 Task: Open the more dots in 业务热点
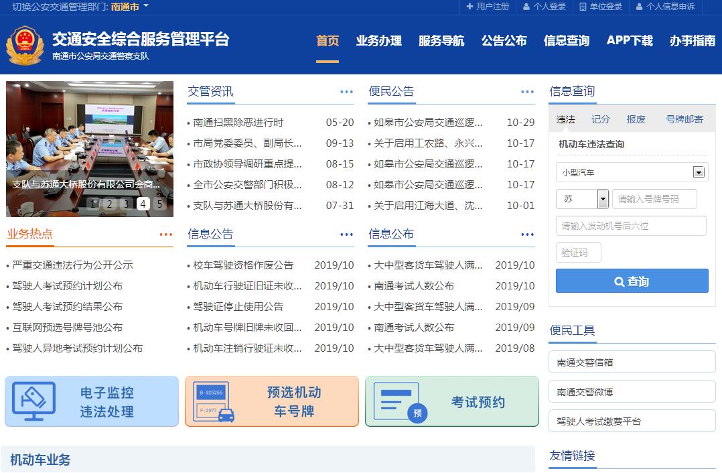(x=165, y=234)
